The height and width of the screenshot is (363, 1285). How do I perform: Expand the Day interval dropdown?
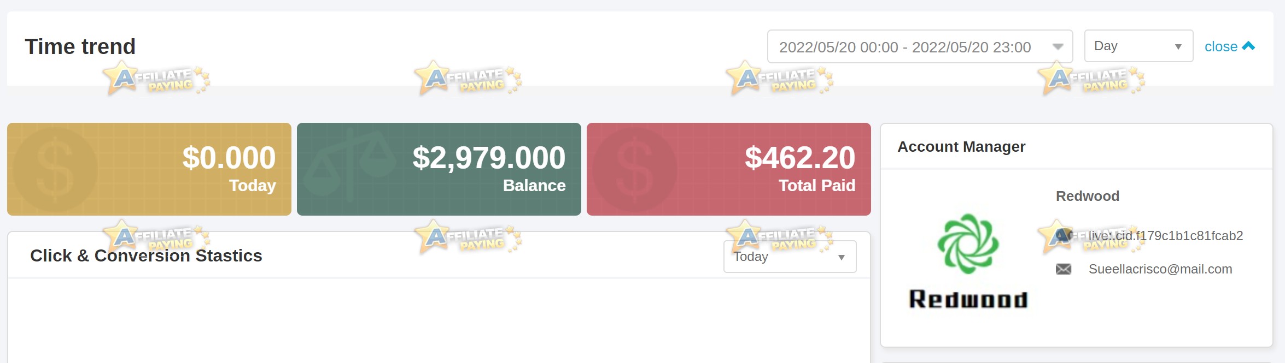tap(1138, 46)
